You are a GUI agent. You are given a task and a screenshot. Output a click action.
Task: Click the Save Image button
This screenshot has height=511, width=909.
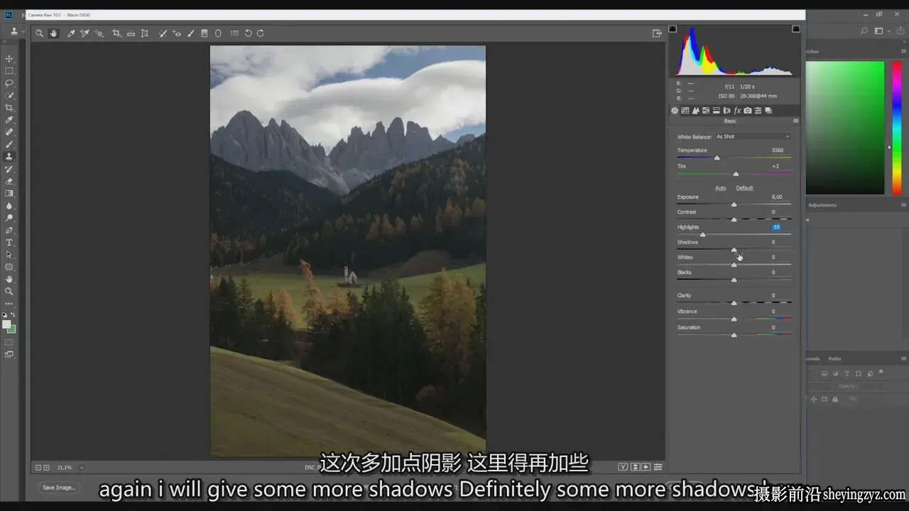coord(58,488)
